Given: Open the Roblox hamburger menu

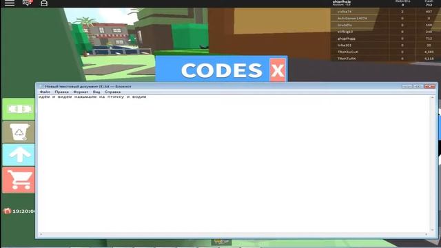Looking at the screenshot, I should point(10,3).
